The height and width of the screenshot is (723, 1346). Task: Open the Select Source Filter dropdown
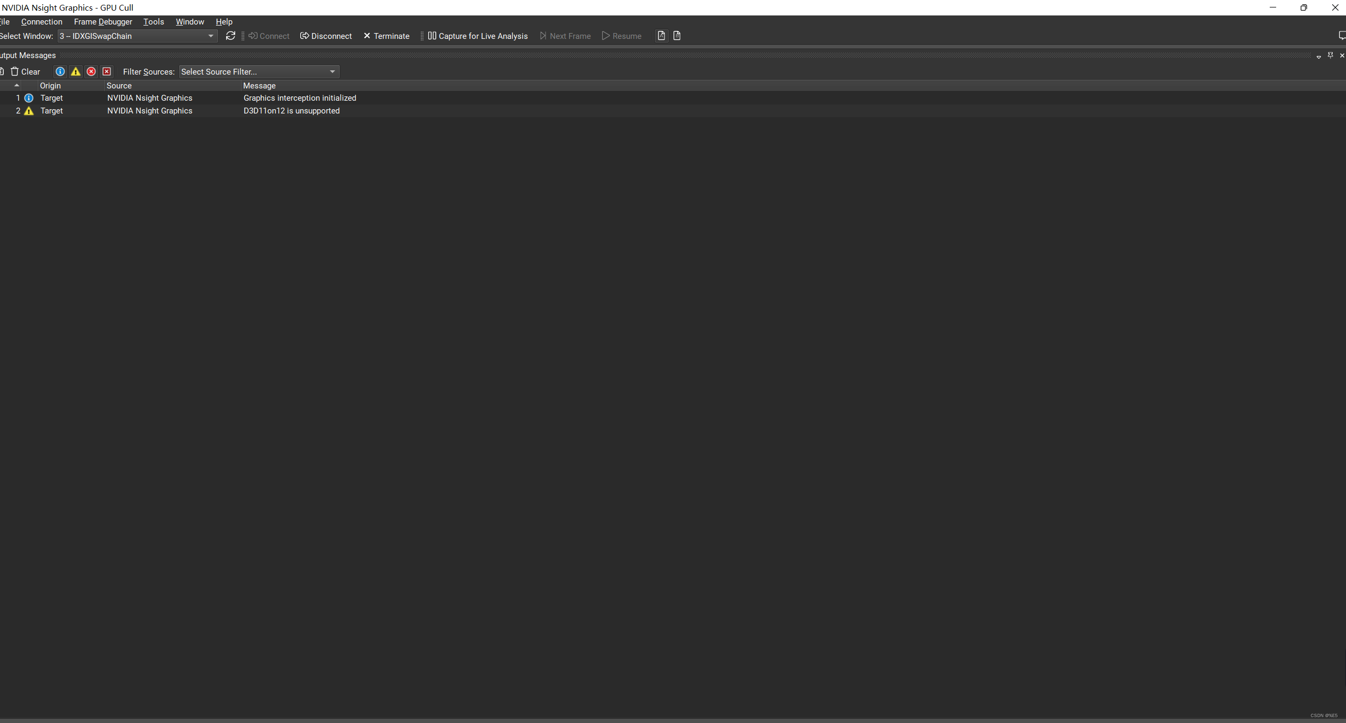tap(259, 72)
